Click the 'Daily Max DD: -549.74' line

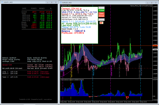[x=40, y=67]
